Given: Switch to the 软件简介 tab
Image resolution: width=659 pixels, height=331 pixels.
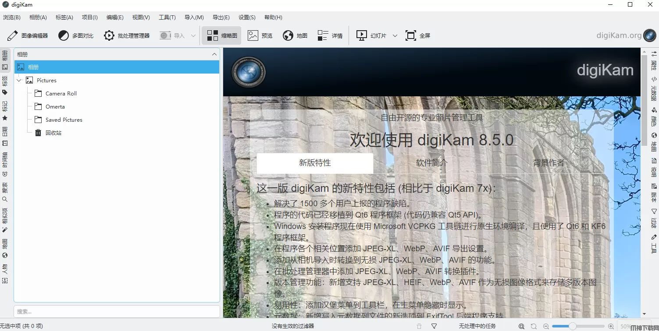Looking at the screenshot, I should [431, 163].
